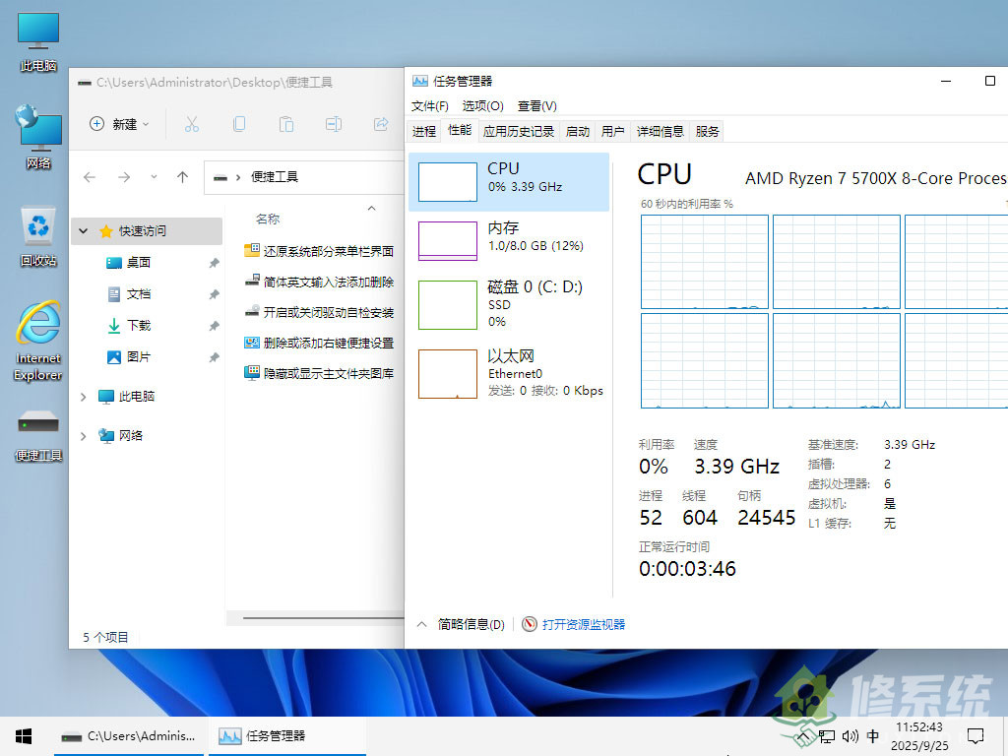Select the 以太网 graph in Task Manager sidebar

(510, 372)
